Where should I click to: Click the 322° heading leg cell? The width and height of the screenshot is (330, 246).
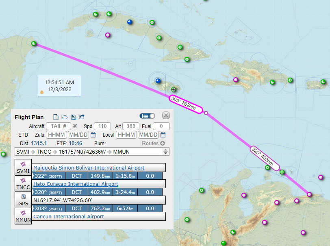coord(48,176)
